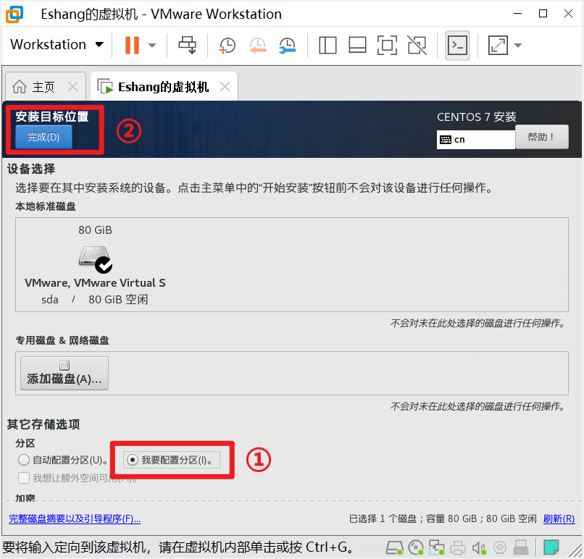Open the snapshot manager
This screenshot has height=559, width=584.
(288, 46)
